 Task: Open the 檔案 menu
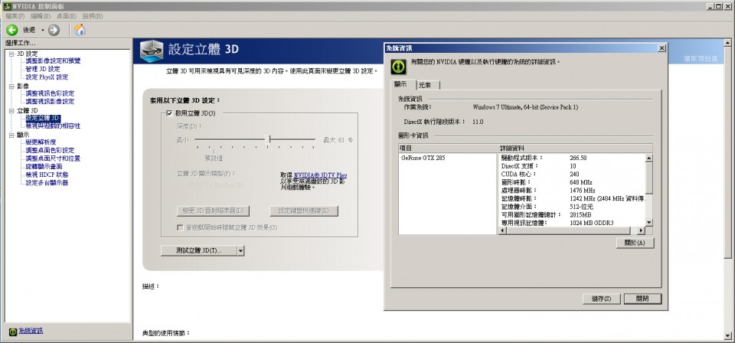tap(15, 16)
